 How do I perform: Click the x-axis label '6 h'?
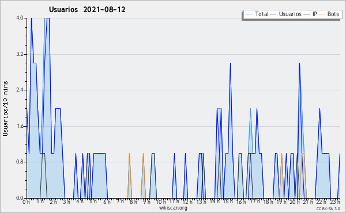pyautogui.click(x=107, y=202)
